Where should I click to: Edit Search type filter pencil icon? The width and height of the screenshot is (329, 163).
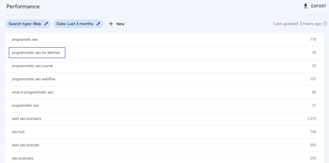46,24
